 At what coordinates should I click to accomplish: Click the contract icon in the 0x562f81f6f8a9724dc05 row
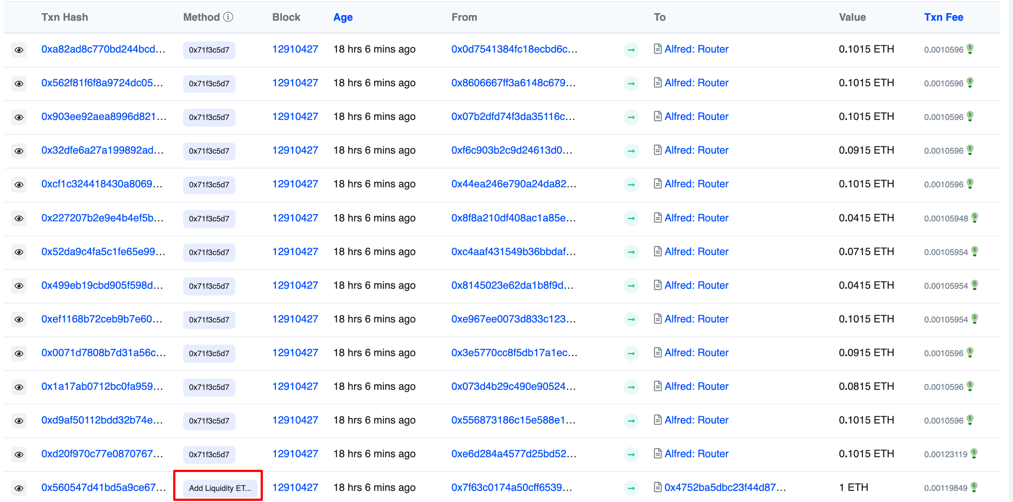[x=657, y=83]
